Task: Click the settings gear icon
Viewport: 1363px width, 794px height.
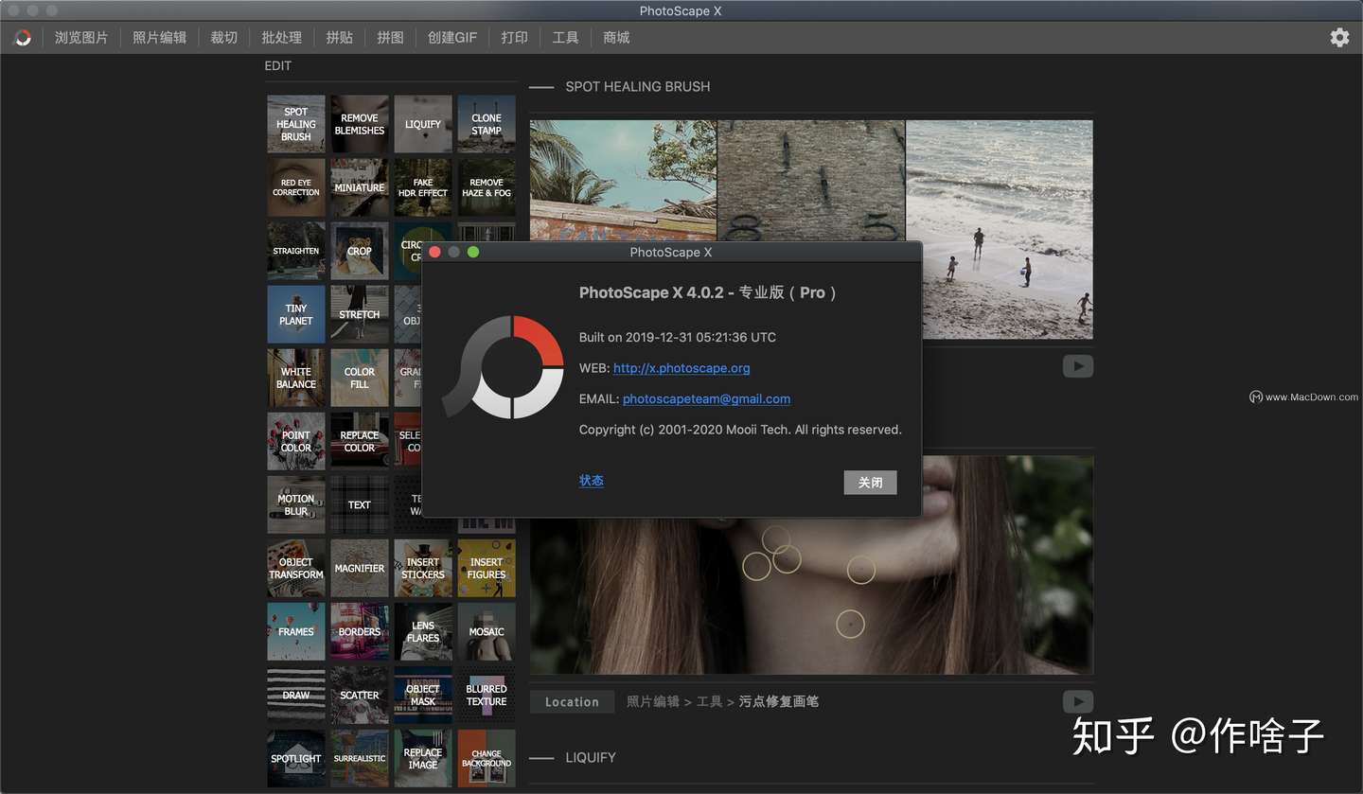Action: (1338, 37)
